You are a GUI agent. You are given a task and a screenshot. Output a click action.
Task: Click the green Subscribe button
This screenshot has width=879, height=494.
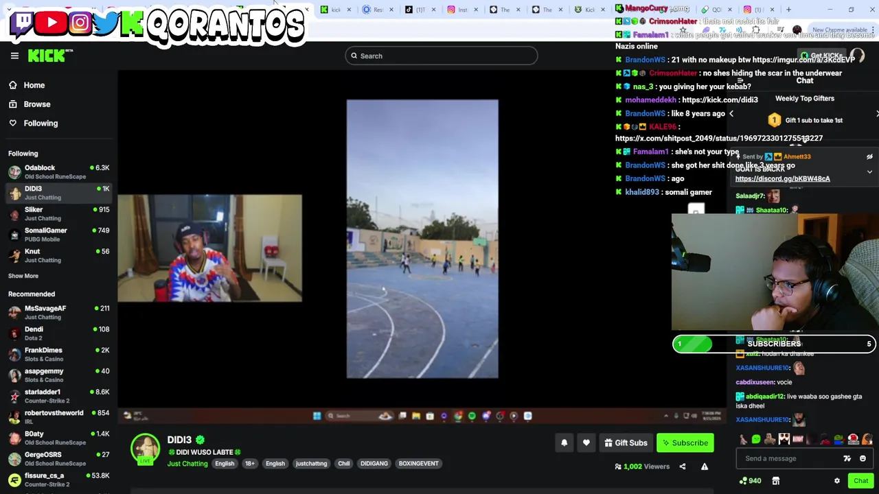pyautogui.click(x=685, y=443)
